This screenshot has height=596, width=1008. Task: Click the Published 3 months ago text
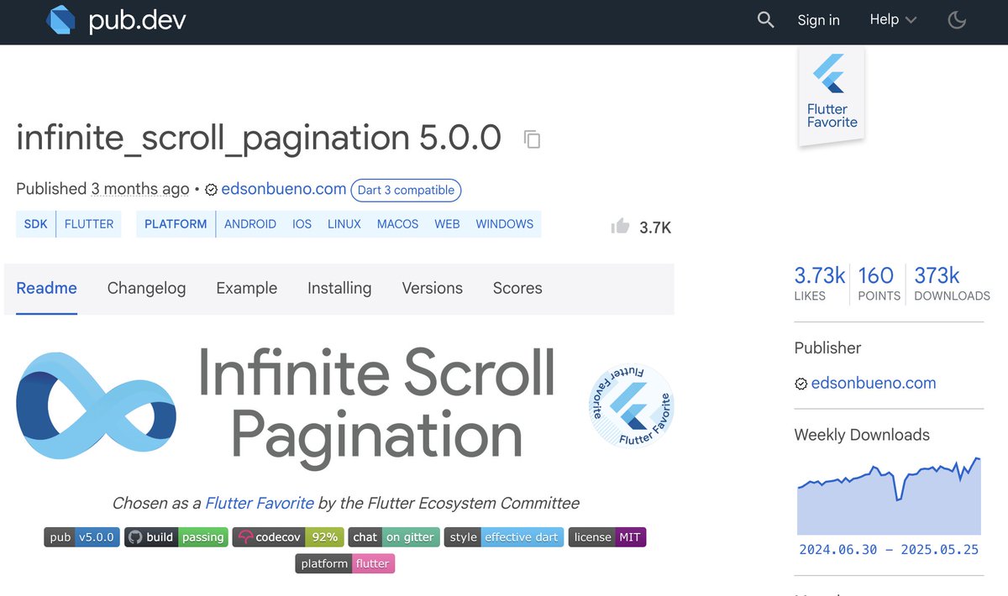(x=102, y=189)
